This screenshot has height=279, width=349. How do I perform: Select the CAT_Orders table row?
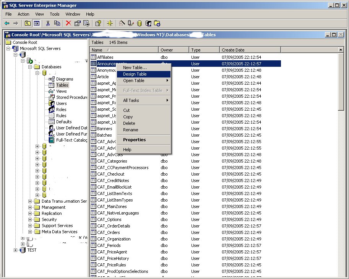(109, 232)
